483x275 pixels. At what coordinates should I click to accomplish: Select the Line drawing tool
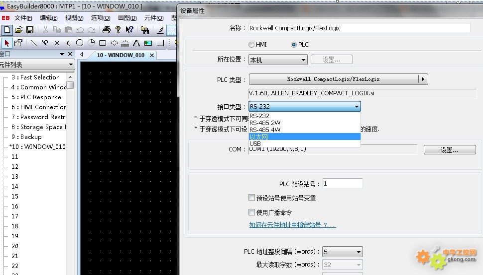(33, 43)
